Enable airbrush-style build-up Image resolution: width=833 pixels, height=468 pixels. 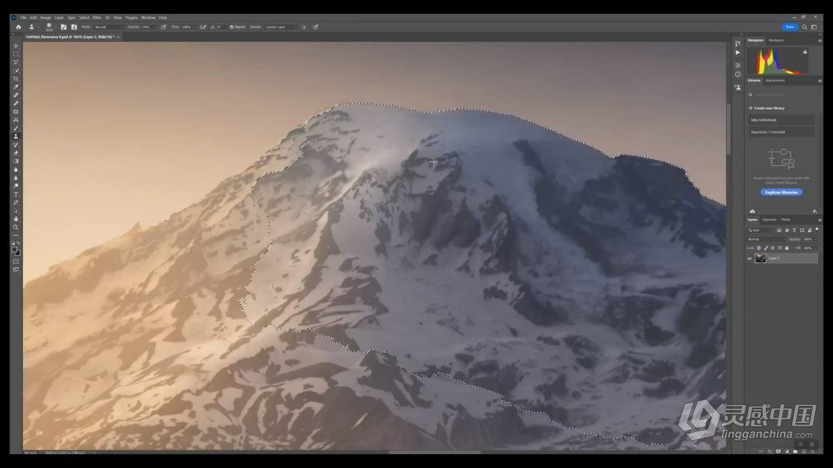203,27
